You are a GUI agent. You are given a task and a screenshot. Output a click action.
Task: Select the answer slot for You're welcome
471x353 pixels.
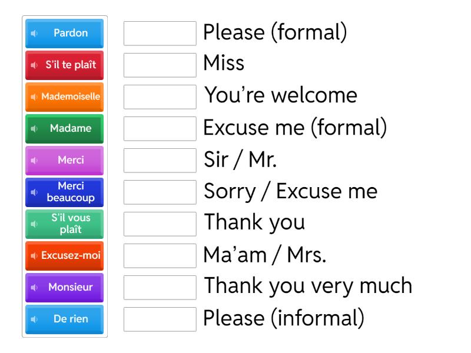click(160, 96)
